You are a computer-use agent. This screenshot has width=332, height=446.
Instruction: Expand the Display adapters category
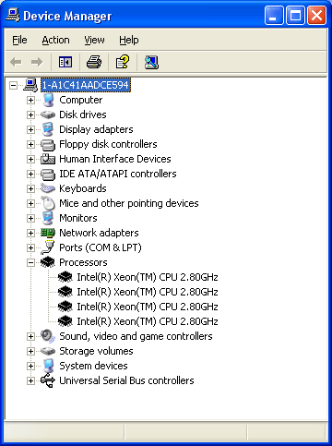point(30,129)
